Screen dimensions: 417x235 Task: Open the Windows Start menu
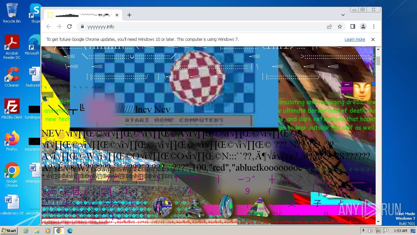point(9,231)
